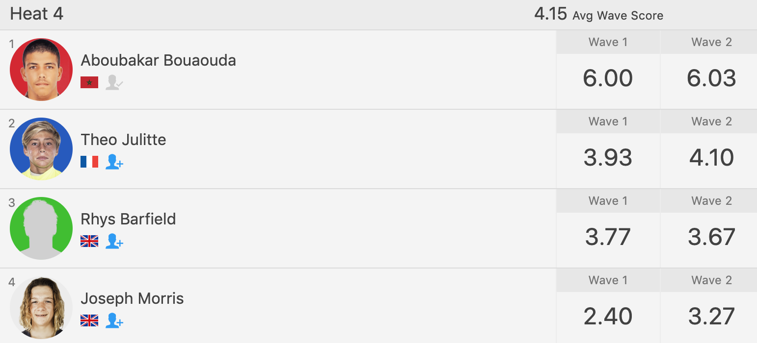Image resolution: width=757 pixels, height=343 pixels.
Task: Click UK flag under Joseph Morris
Action: [x=89, y=320]
